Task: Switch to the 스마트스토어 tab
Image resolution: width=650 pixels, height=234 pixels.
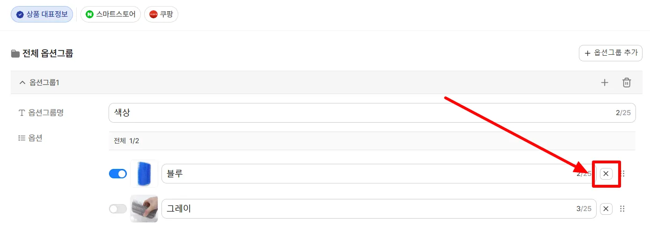Action: (x=110, y=14)
